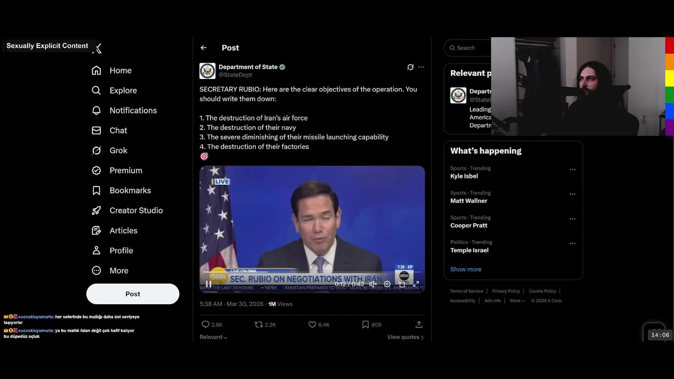
Task: Open the Explore magnifier icon
Action: [x=96, y=91]
